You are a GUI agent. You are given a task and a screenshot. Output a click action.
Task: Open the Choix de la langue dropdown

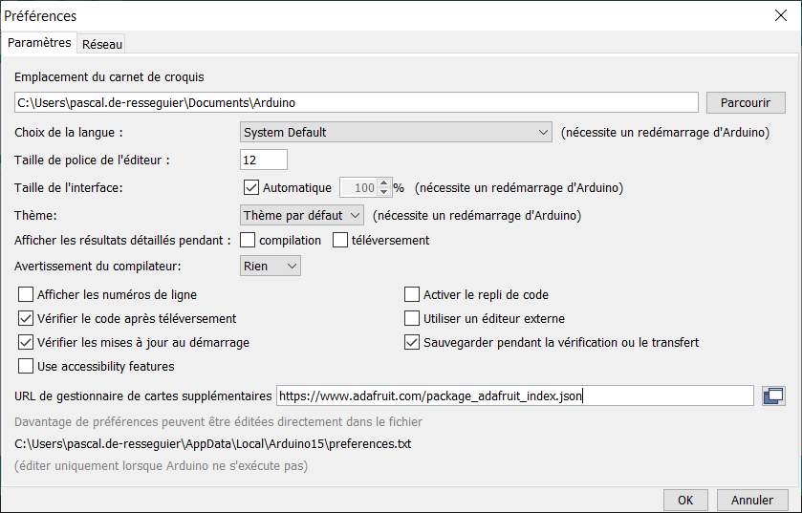(396, 133)
